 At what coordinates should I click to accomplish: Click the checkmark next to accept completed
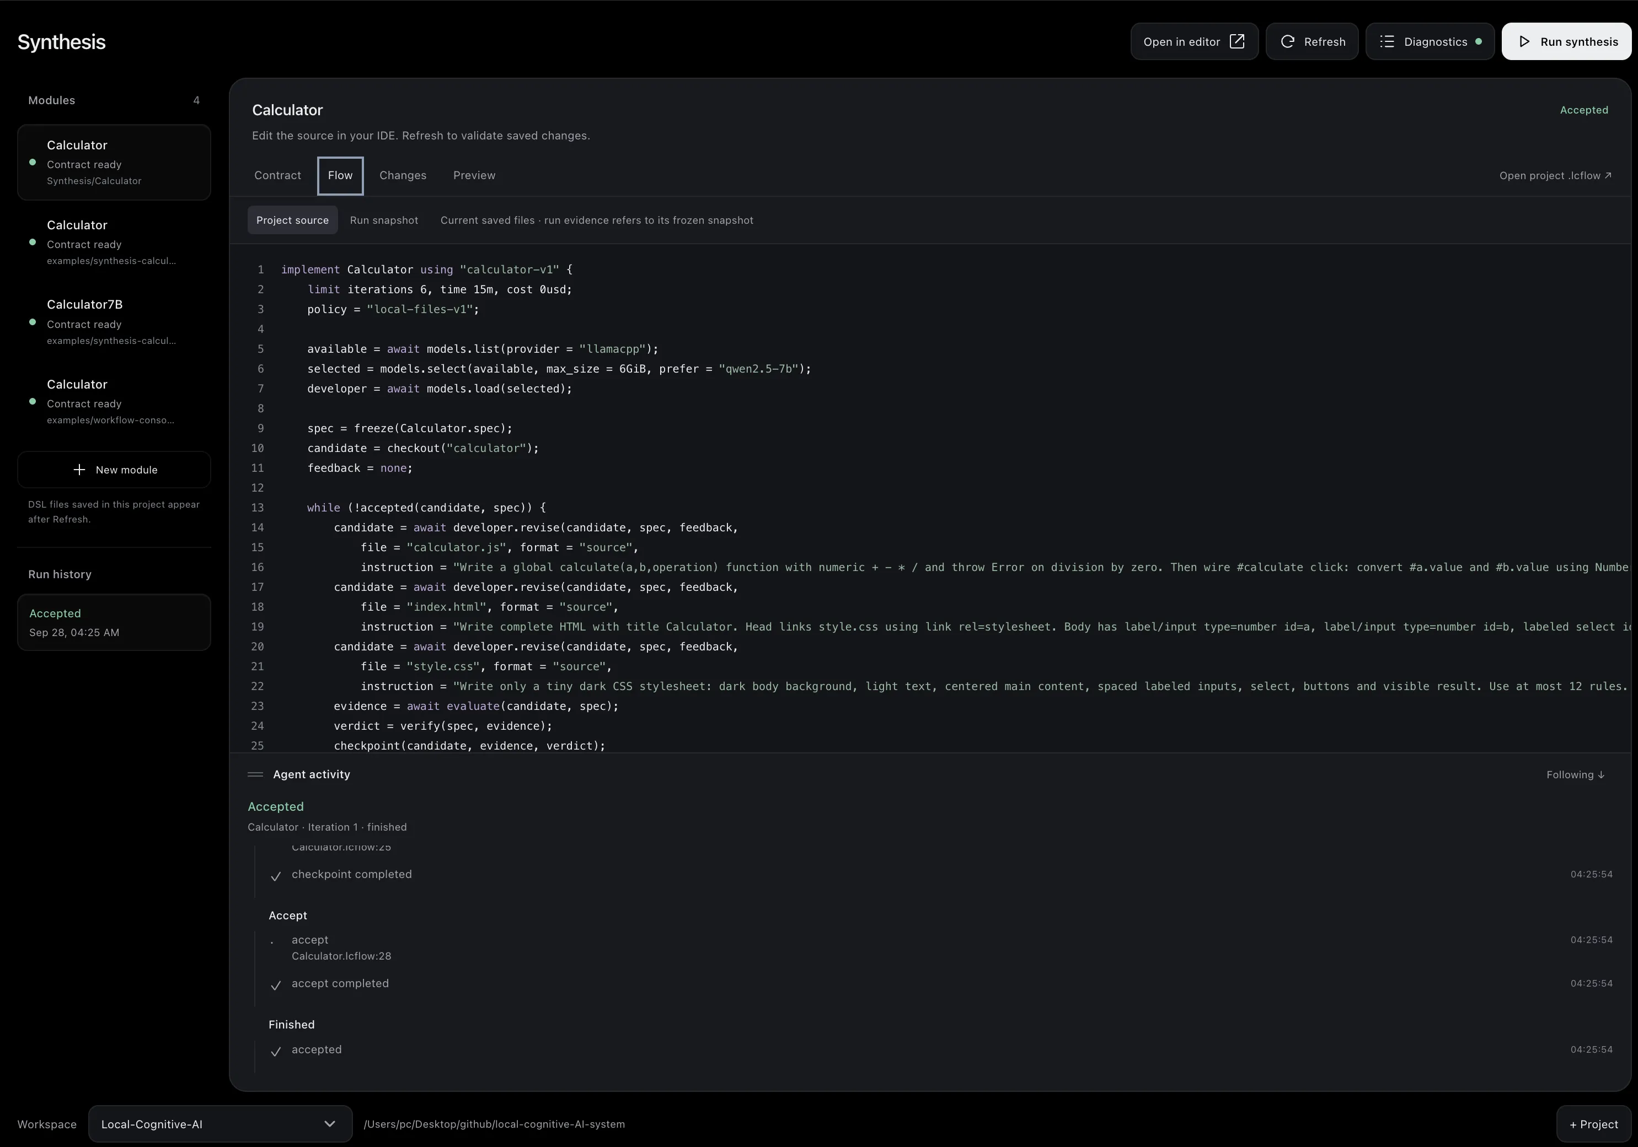(x=276, y=985)
